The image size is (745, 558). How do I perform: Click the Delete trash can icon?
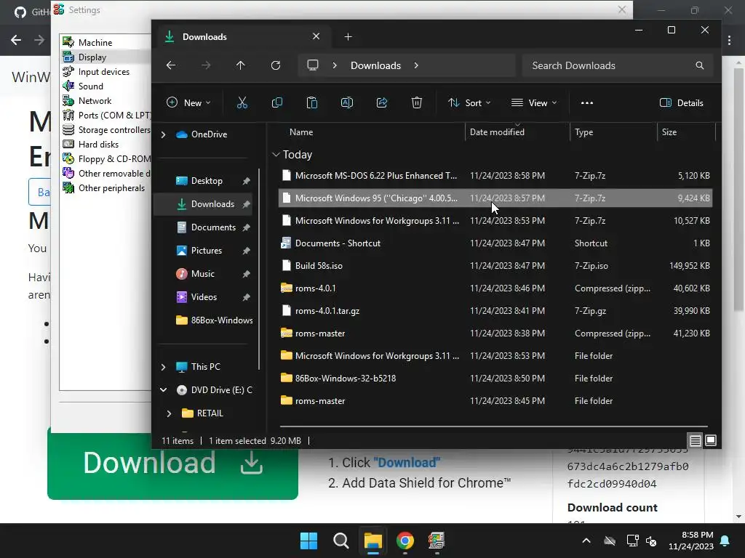click(417, 102)
